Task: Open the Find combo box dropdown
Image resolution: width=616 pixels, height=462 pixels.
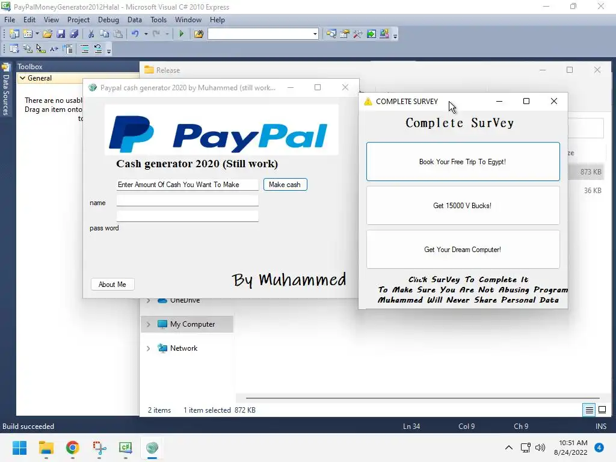Action: (315, 34)
